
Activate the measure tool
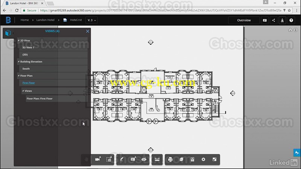pyautogui.click(x=157, y=159)
